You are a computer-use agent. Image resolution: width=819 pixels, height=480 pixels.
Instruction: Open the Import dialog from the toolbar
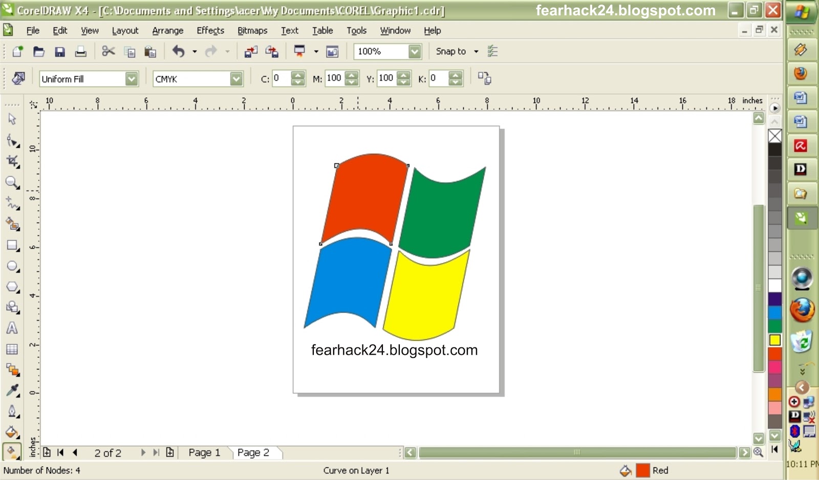(x=251, y=51)
